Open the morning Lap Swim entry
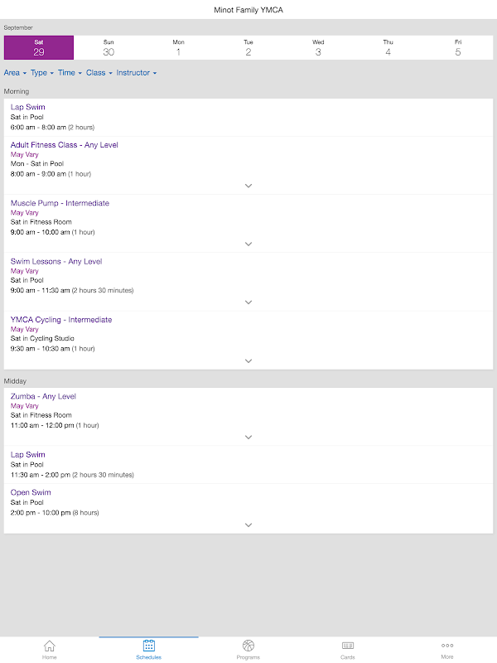 pos(28,108)
